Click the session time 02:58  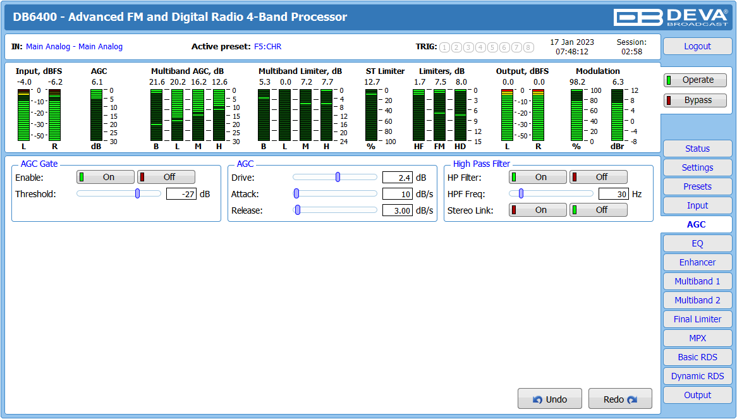pos(631,52)
